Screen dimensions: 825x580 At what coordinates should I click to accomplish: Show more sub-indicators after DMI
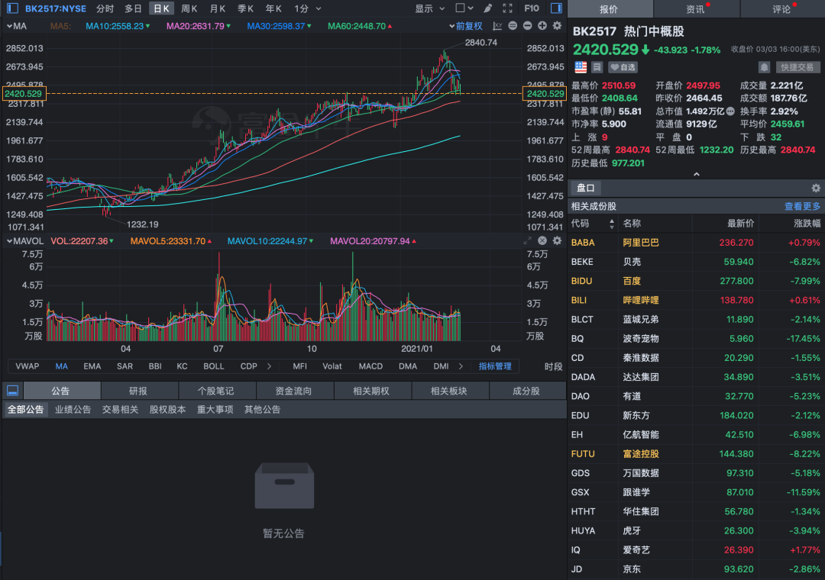click(461, 366)
